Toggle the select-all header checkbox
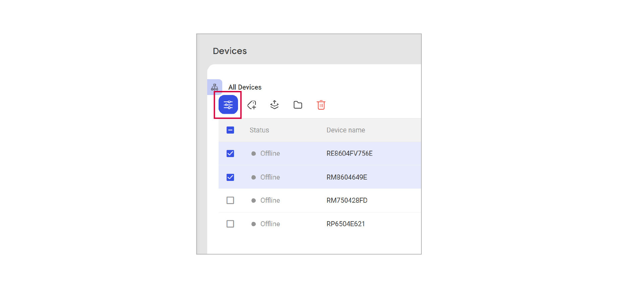Image resolution: width=644 pixels, height=293 pixels. pyautogui.click(x=230, y=130)
